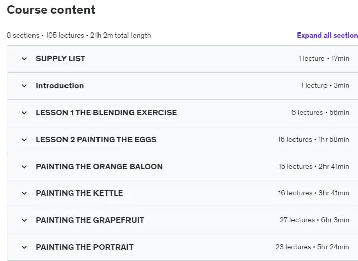Click chevron beside PAINTING THE GRAPEFRUIT

click(24, 220)
